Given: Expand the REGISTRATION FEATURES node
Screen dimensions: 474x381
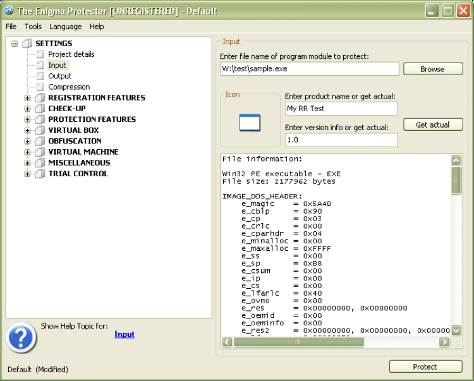Looking at the screenshot, I should [28, 98].
